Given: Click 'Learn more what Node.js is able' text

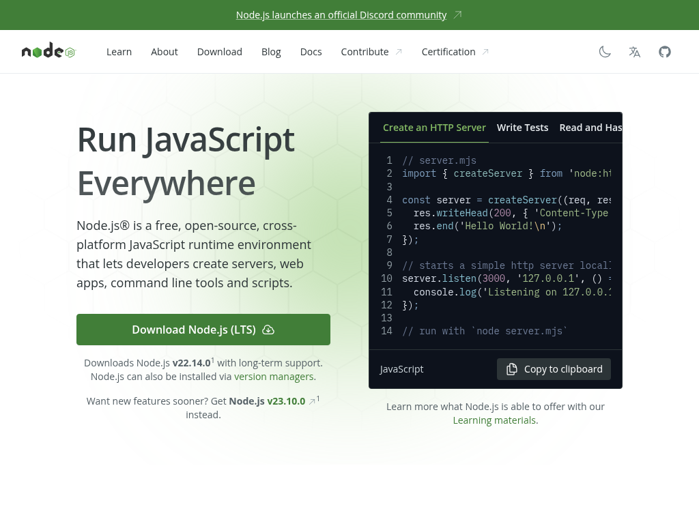Looking at the screenshot, I should 496,407.
